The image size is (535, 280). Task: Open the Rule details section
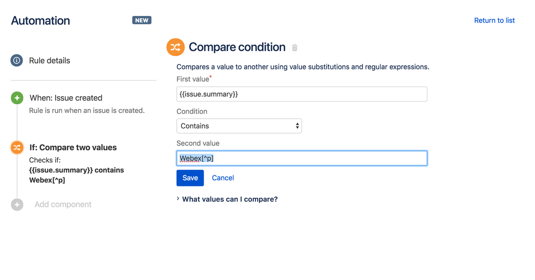49,60
